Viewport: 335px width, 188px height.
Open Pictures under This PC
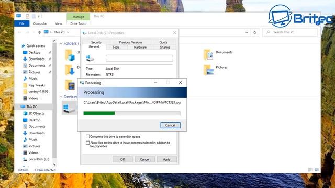[x=32, y=146]
